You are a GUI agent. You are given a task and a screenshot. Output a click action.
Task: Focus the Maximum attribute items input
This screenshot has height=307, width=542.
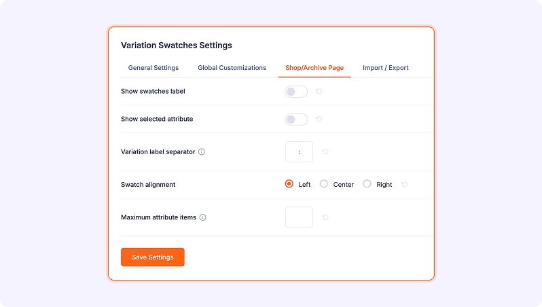299,217
